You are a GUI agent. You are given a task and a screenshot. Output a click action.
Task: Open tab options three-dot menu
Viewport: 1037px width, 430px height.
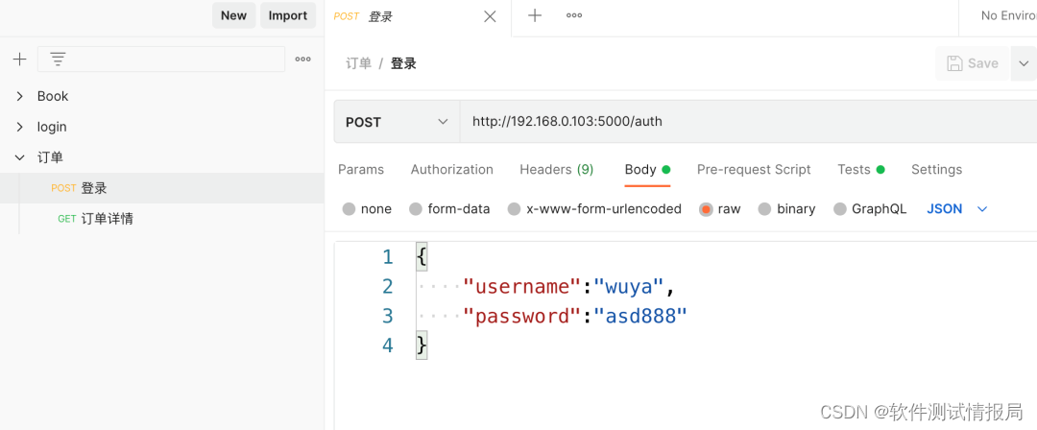point(574,16)
